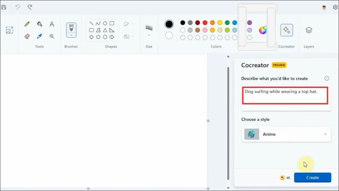Pick the brown palette color
The width and height of the screenshot is (339, 191).
[x=197, y=30]
